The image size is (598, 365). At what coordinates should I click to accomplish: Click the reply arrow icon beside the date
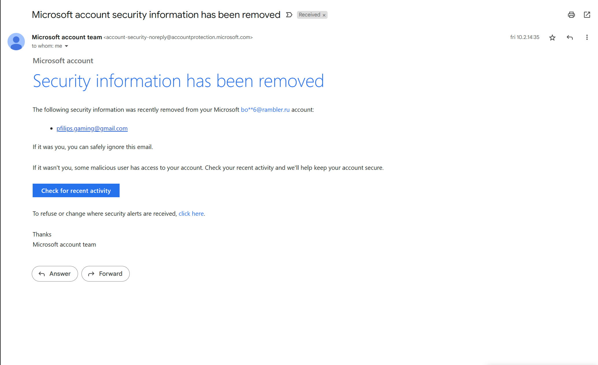point(569,38)
